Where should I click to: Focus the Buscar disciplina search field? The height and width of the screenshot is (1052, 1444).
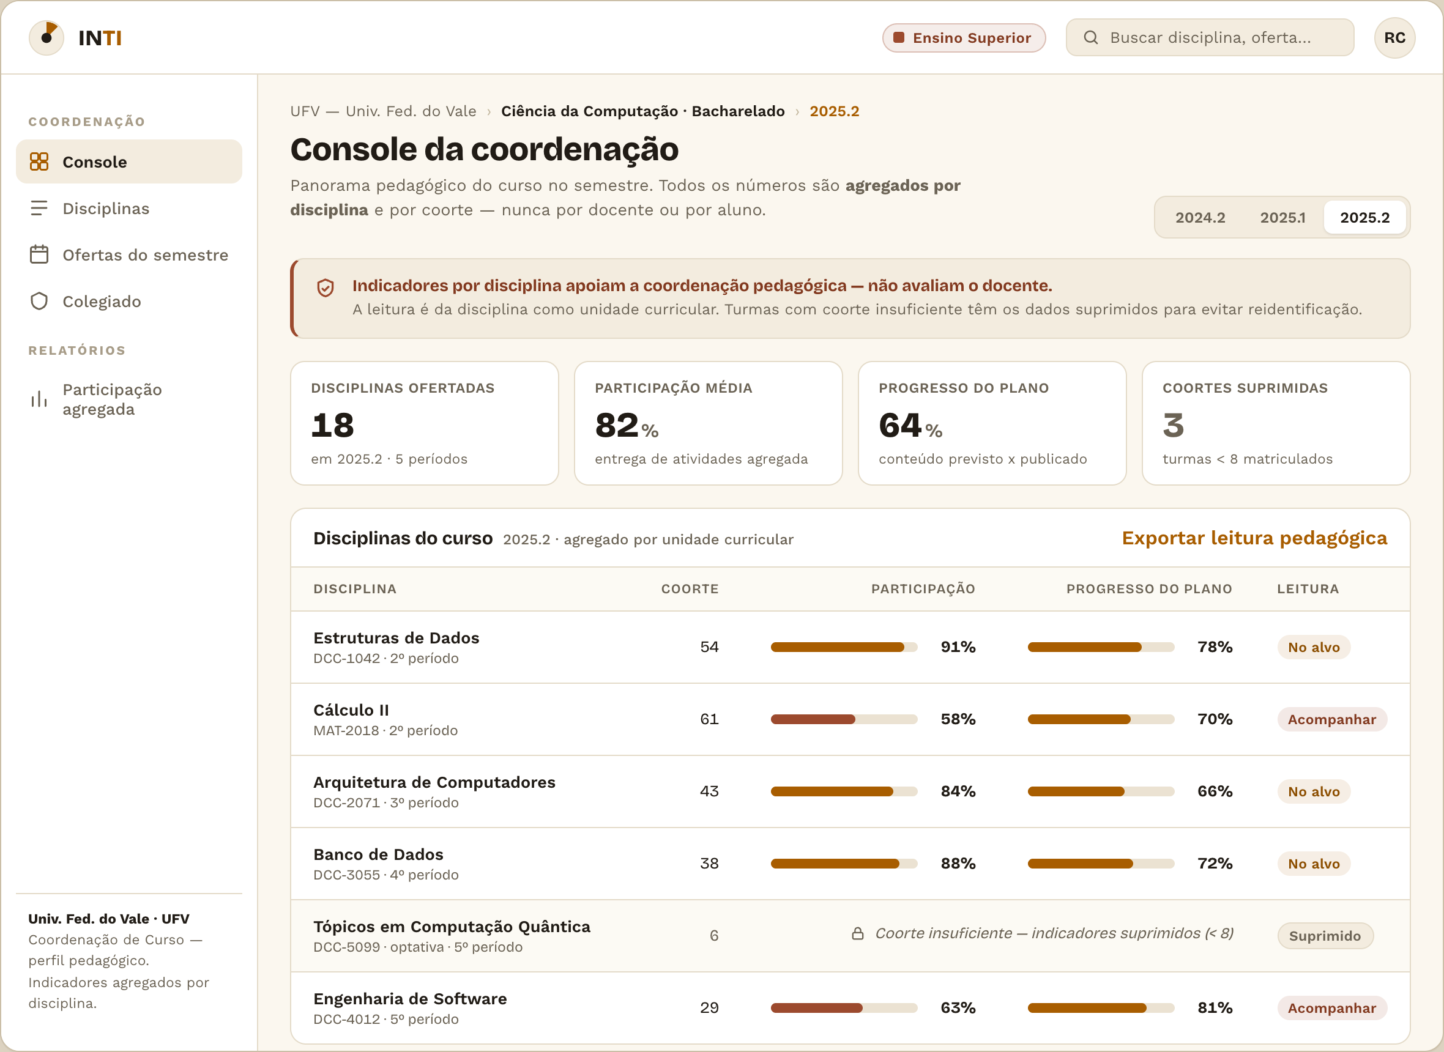tap(1210, 37)
